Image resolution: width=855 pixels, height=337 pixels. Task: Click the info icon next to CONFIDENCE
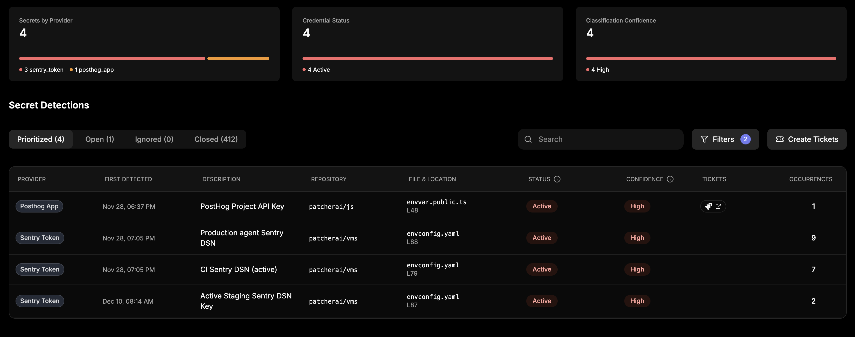[670, 179]
